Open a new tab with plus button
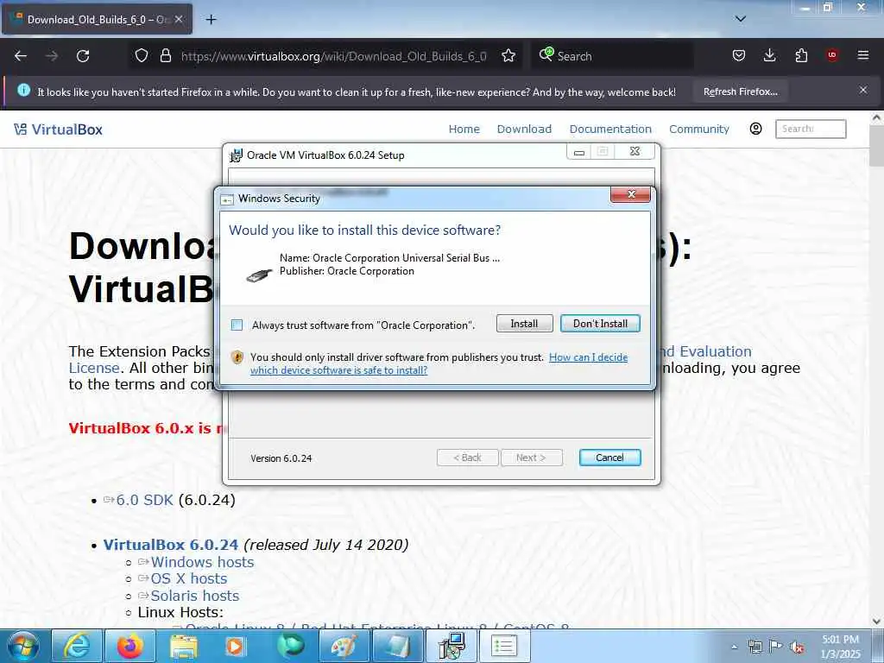884x663 pixels. 211,20
